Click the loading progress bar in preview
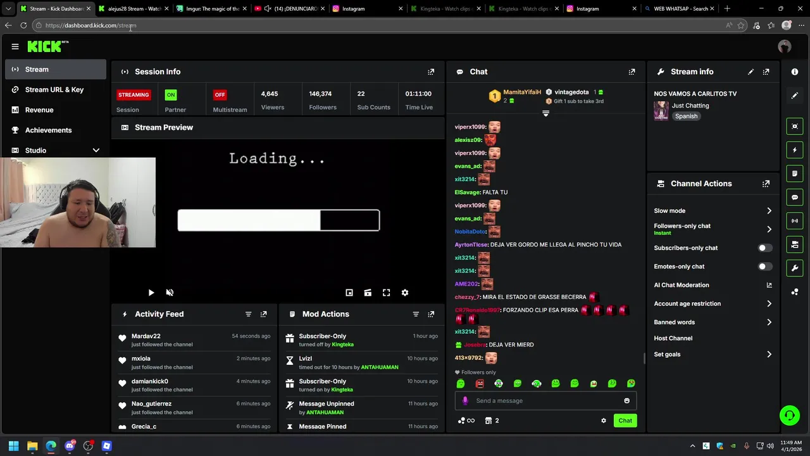810x456 pixels. (x=278, y=220)
